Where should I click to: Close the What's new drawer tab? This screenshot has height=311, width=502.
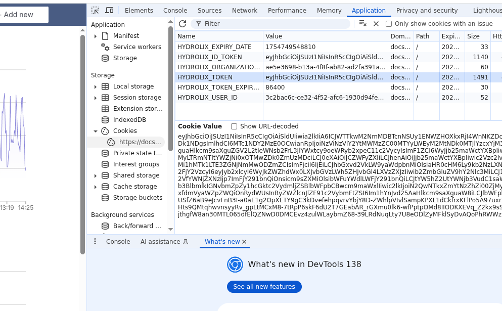pos(244,242)
